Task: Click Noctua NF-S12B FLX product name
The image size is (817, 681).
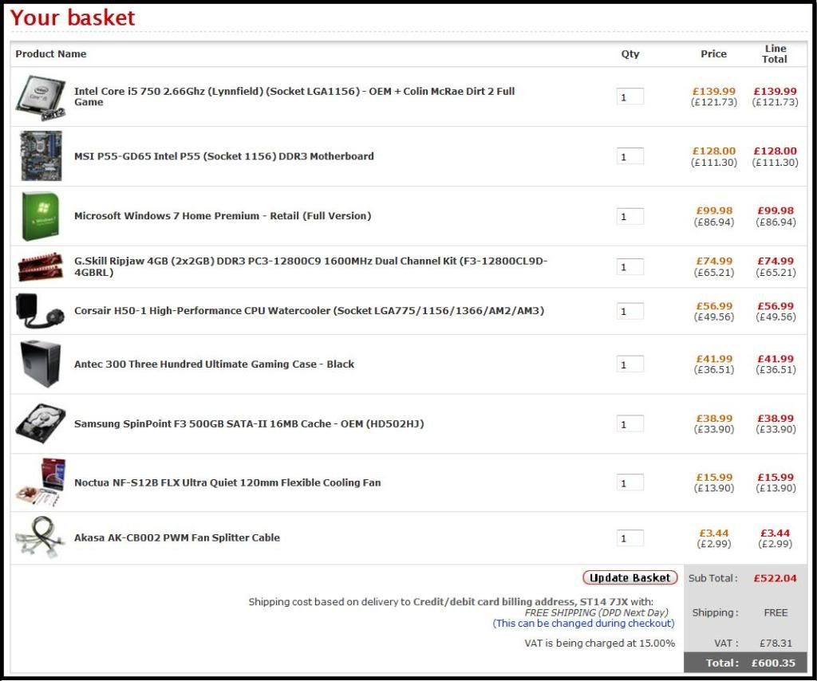Action: point(227,482)
